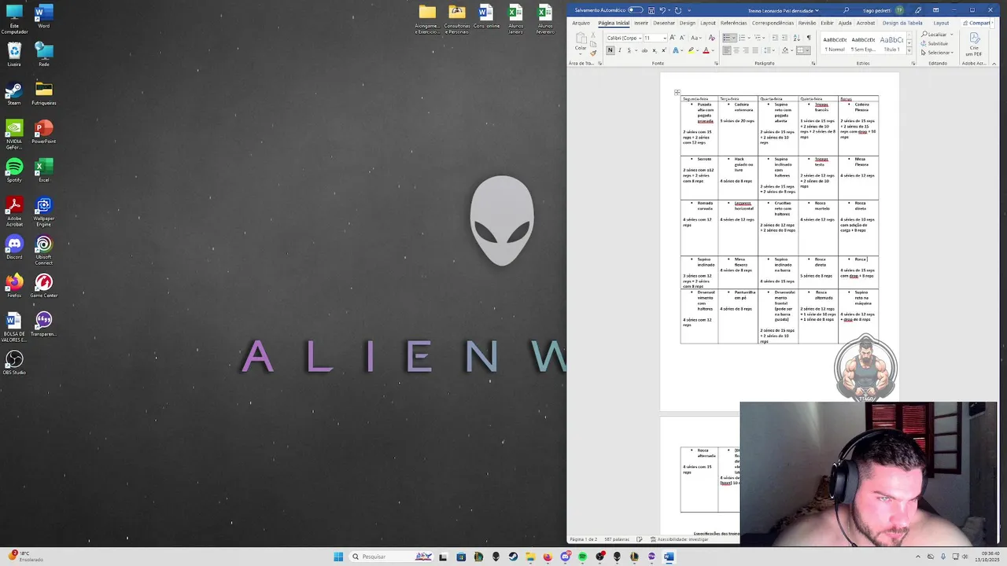Undo the last action in Word
The width and height of the screenshot is (1007, 566).
click(x=662, y=10)
